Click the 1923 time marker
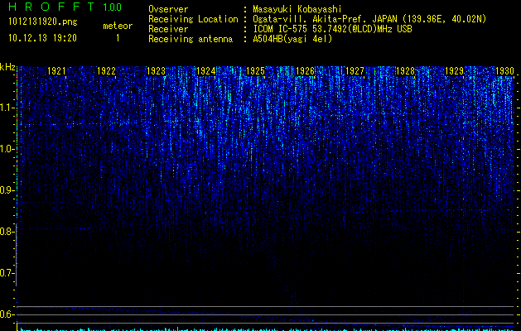 (157, 71)
